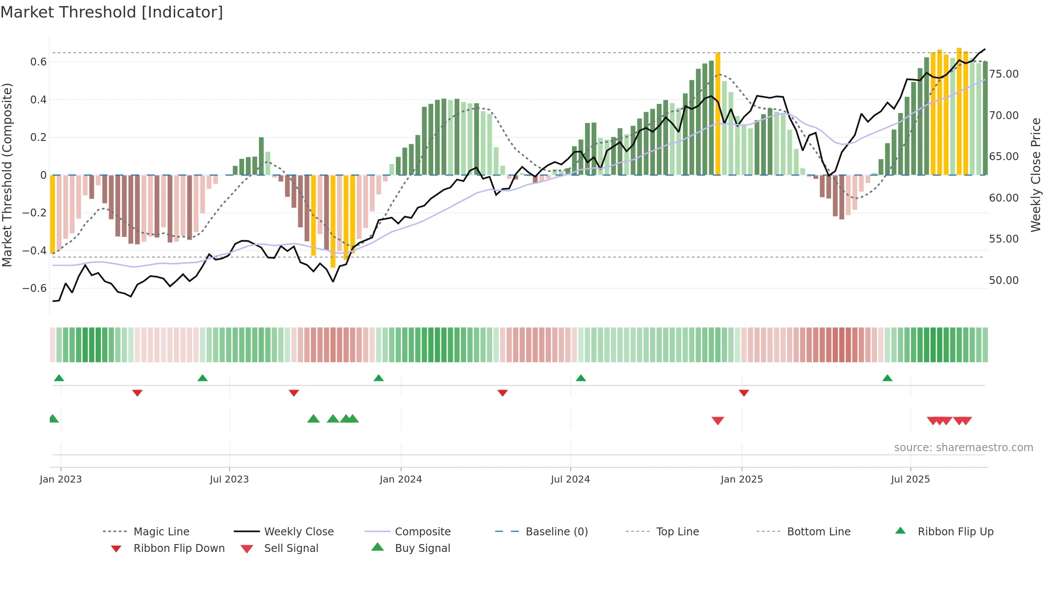Viewport: 1048px width, 589px height.
Task: Toggle the Buy Signal legend entry
Action: click(410, 548)
